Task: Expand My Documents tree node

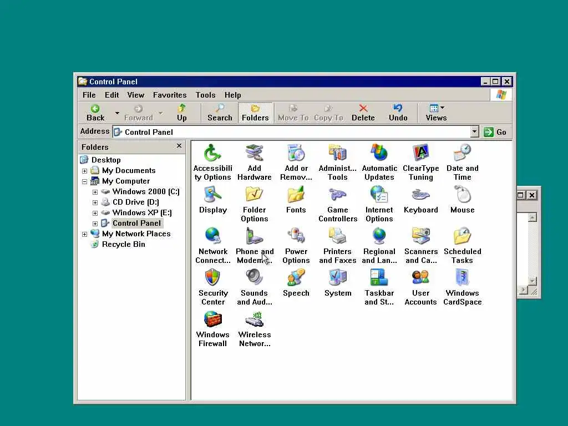Action: [84, 171]
